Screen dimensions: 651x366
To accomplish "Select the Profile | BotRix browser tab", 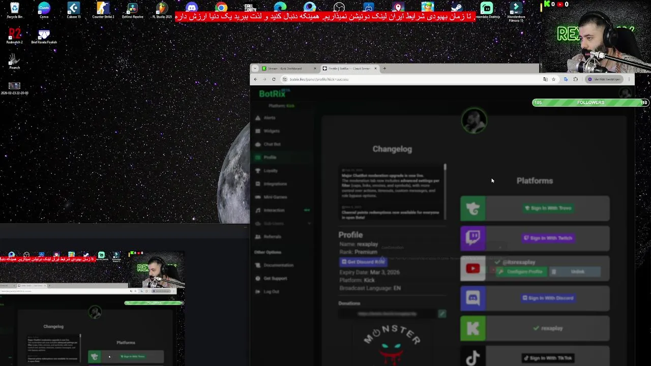I will click(350, 68).
